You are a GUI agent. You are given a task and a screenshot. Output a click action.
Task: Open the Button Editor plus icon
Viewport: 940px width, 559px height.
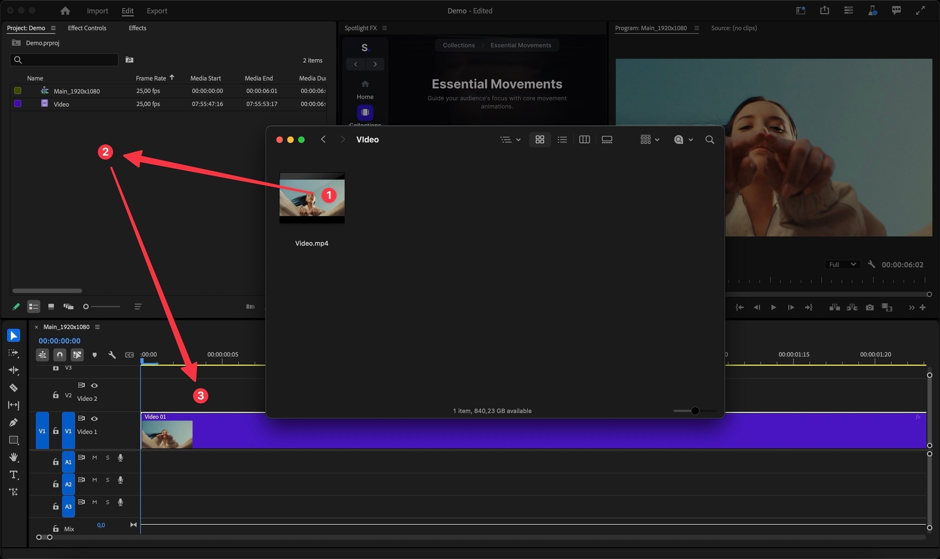[923, 308]
